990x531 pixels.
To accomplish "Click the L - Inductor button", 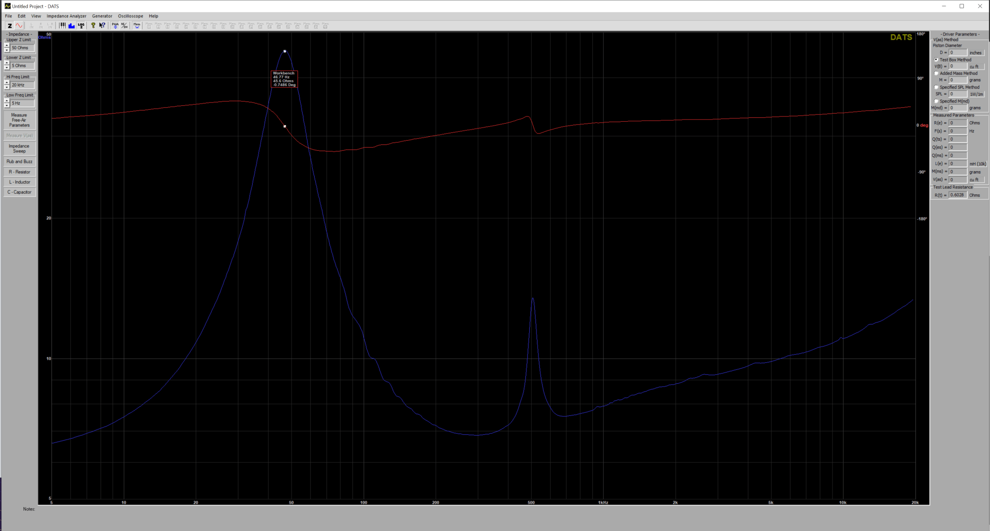I will point(19,182).
